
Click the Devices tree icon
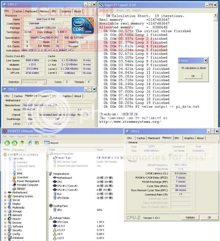pos(10,223)
